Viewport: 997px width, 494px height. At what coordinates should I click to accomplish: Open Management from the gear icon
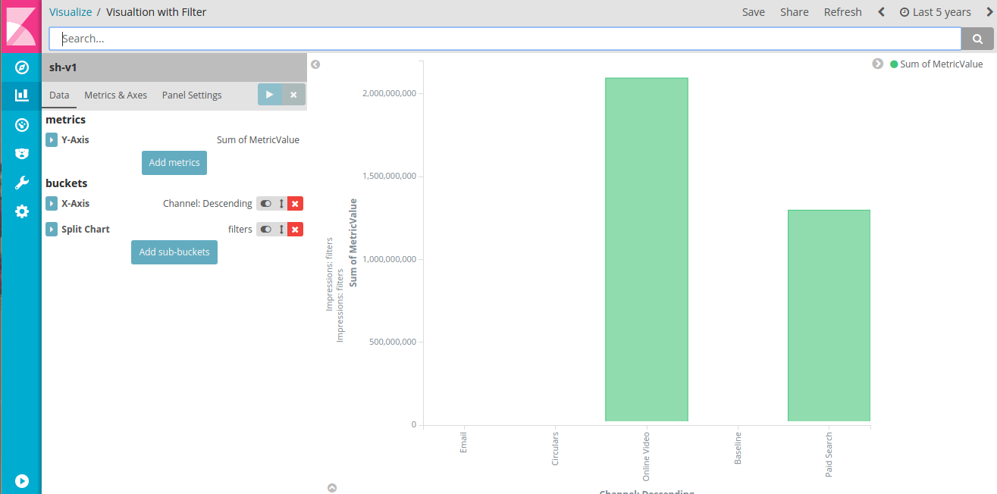[x=21, y=211]
